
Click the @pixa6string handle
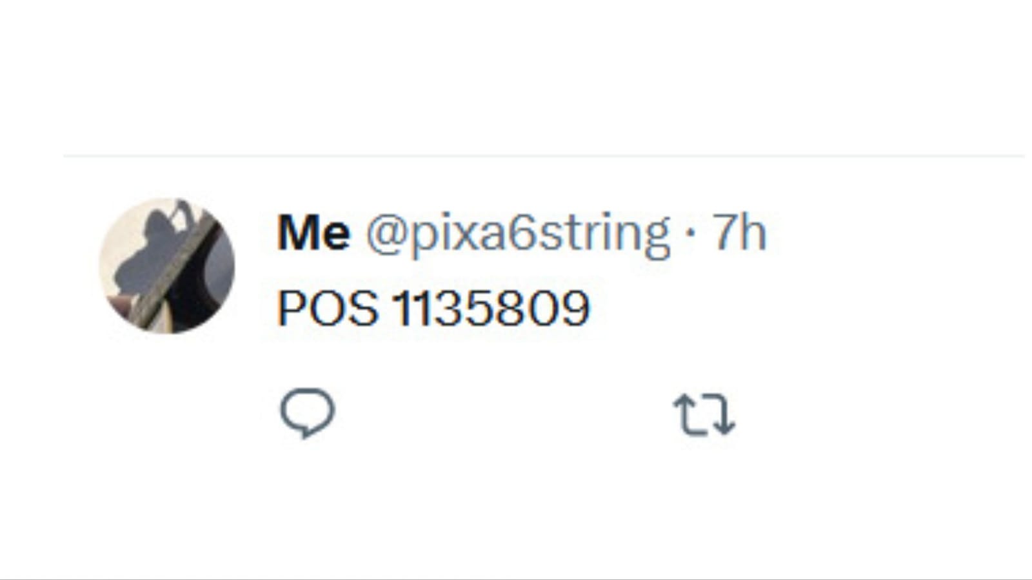coord(518,235)
